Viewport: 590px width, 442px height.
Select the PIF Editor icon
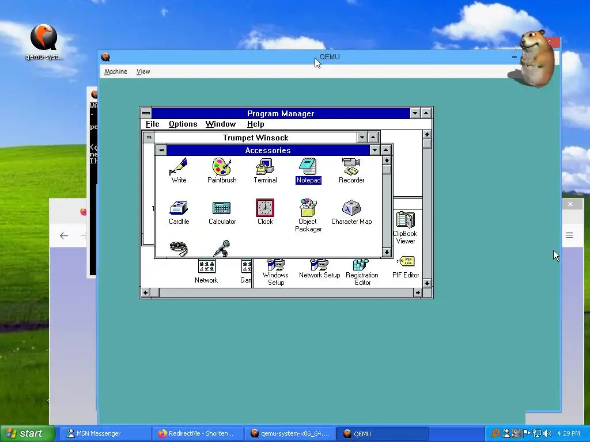click(406, 267)
